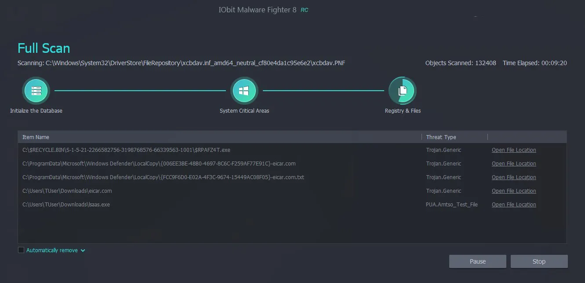The image size is (585, 283).
Task: Click the Initialize the Database stage icon
Action: pos(36,90)
